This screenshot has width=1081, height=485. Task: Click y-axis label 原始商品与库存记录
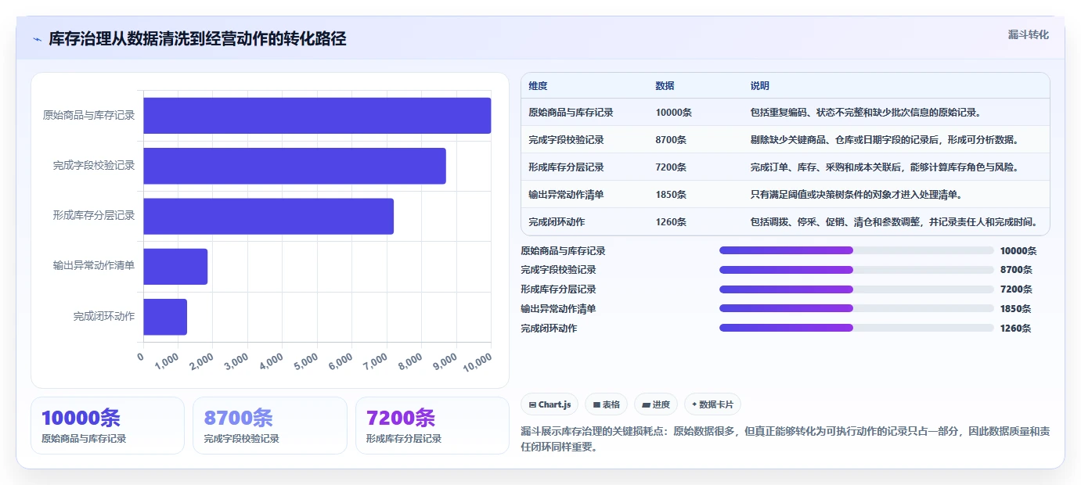88,115
